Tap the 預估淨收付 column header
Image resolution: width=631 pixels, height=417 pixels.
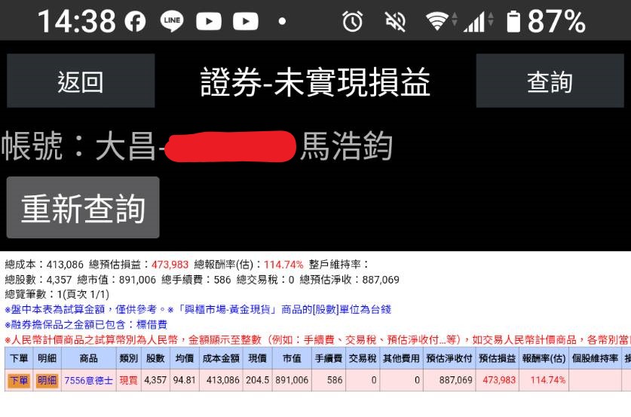pos(449,358)
